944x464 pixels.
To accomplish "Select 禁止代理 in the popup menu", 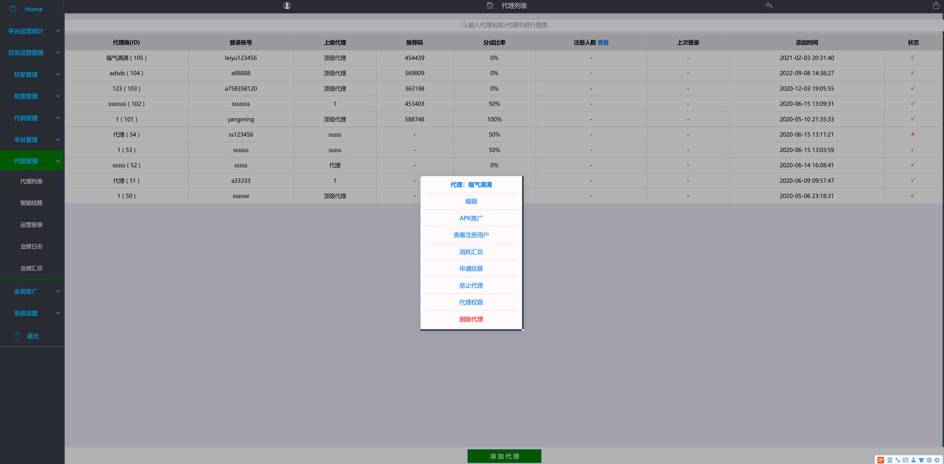I will pos(471,285).
